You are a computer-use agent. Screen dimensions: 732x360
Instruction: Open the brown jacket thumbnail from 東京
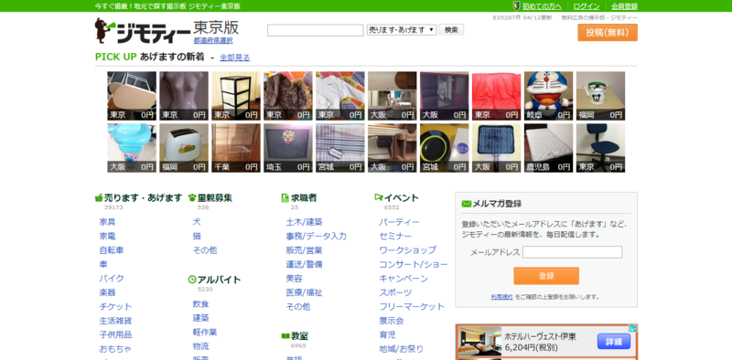coord(288,96)
